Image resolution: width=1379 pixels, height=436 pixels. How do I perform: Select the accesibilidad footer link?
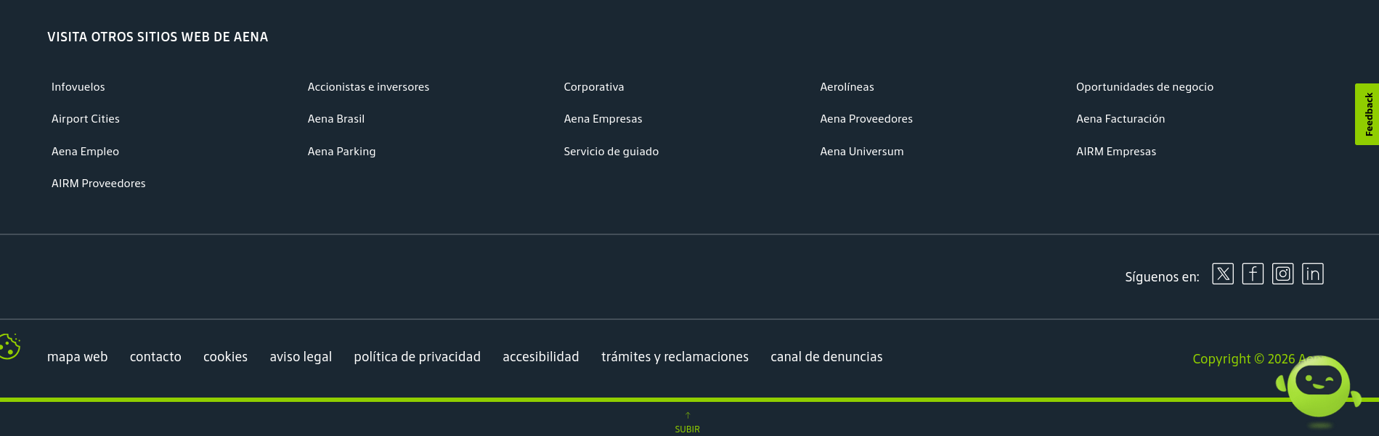click(540, 357)
